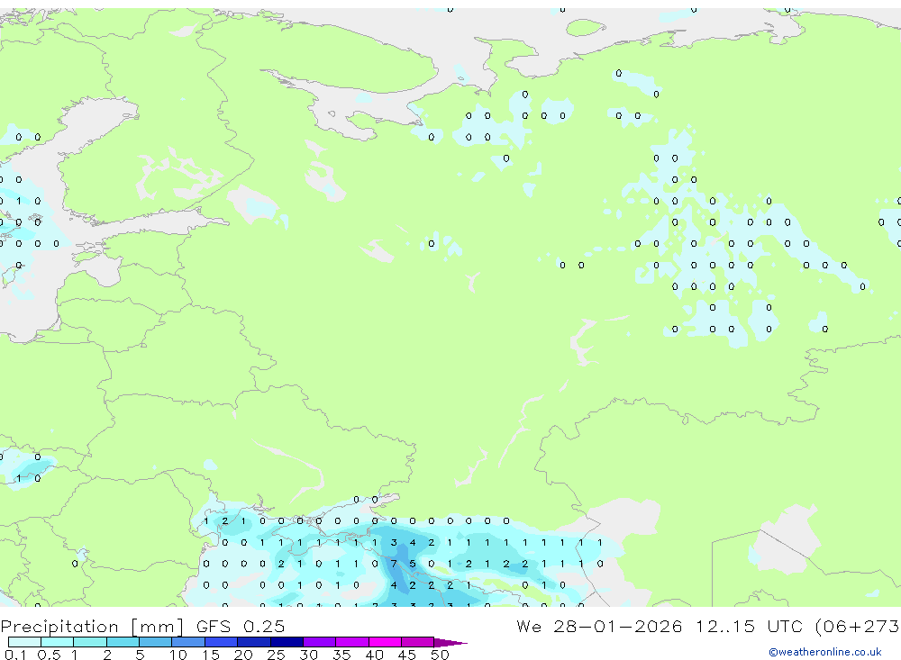
Task: Select the magenta legend swatch between 40 and 45
Action: [x=385, y=642]
